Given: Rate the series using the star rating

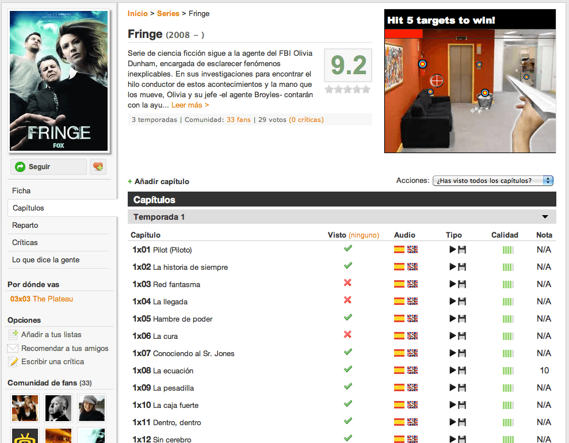Looking at the screenshot, I should (347, 89).
